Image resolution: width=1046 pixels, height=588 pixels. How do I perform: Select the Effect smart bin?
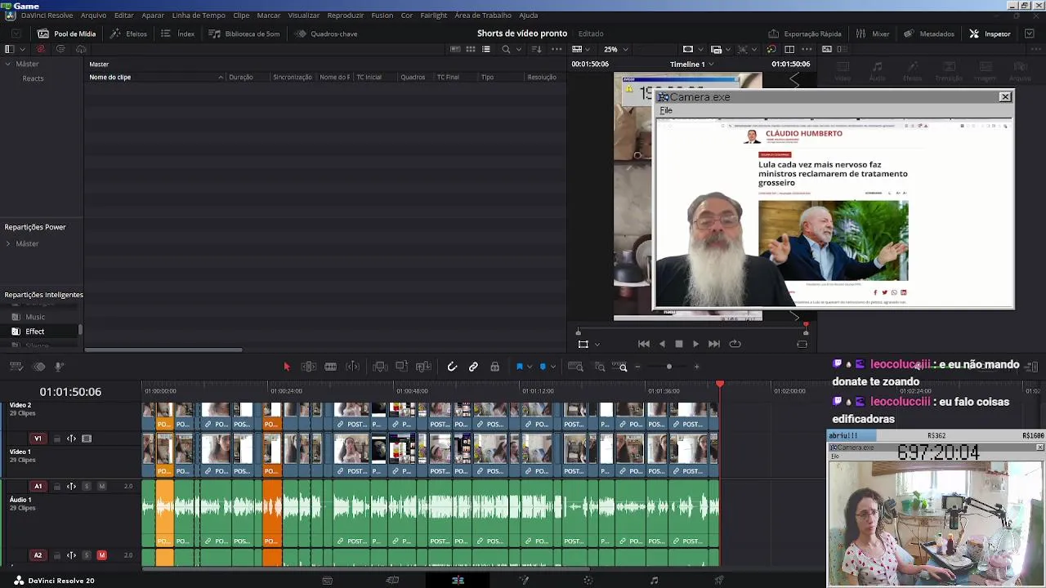[x=35, y=332]
